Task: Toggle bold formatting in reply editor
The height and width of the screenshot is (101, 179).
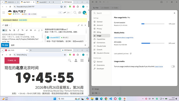Action: tap(14, 30)
